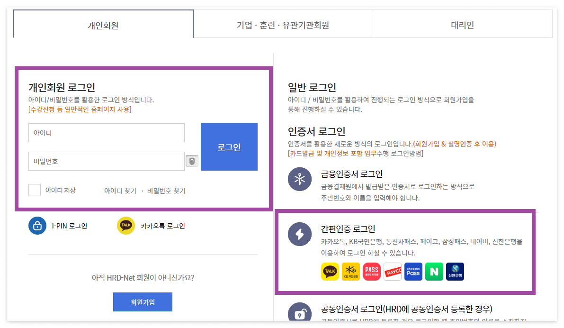This screenshot has height=328, width=564.
Task: Select I-PIN 로그인 lock icon
Action: click(37, 226)
